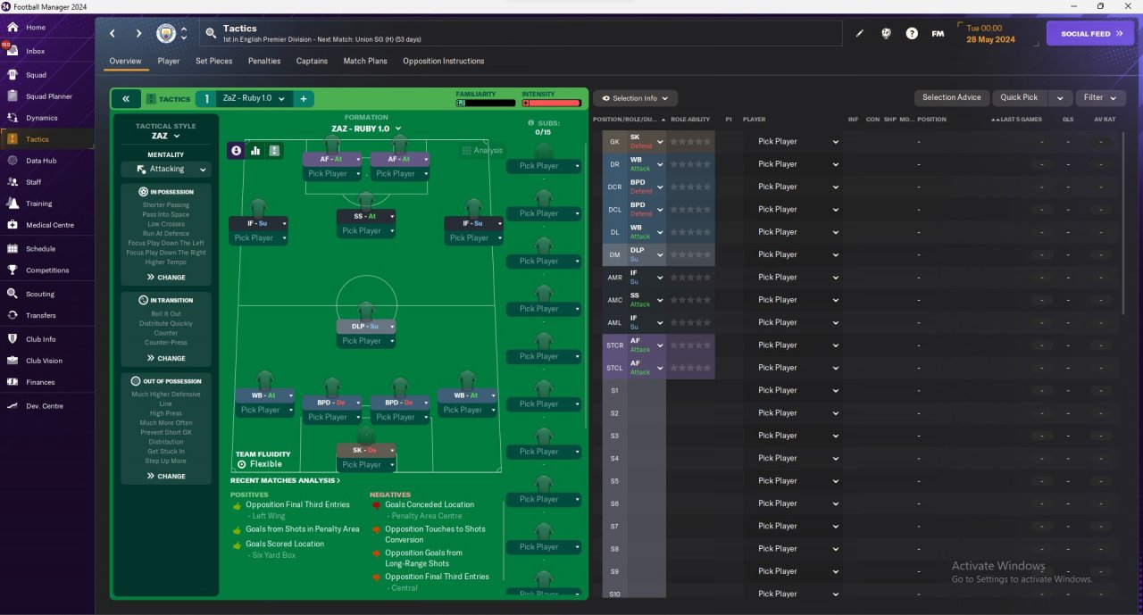
Task: Click the Tactics search bar field
Action: [x=521, y=34]
